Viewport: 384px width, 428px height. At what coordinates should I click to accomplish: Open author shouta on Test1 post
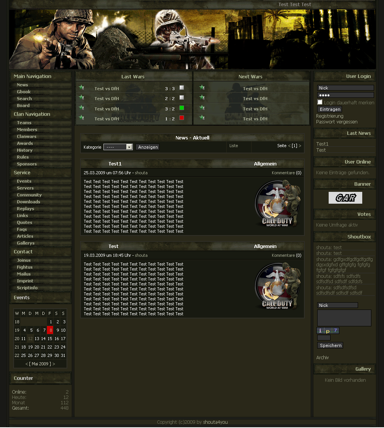[141, 173]
